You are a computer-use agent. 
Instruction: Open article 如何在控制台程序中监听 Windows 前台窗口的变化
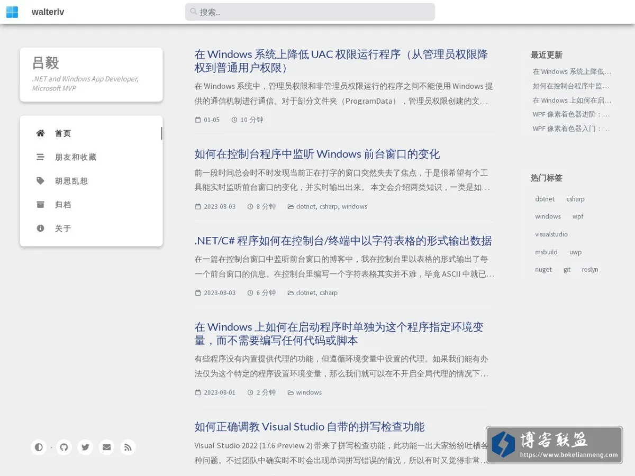(317, 154)
